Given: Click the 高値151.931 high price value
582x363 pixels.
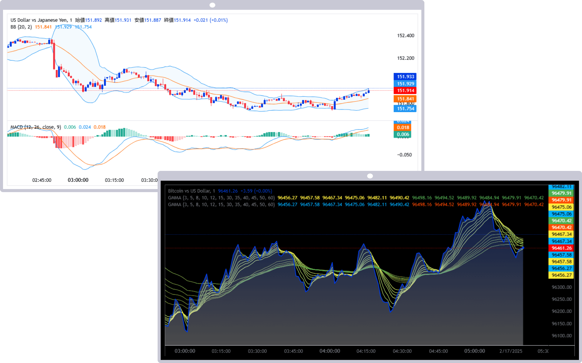Looking at the screenshot, I should pyautogui.click(x=118, y=20).
